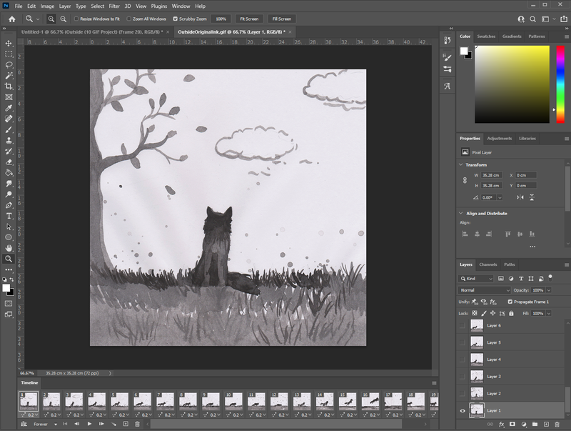571x431 pixels.
Task: Pick the Eyedropper tool
Action: [x=9, y=108]
